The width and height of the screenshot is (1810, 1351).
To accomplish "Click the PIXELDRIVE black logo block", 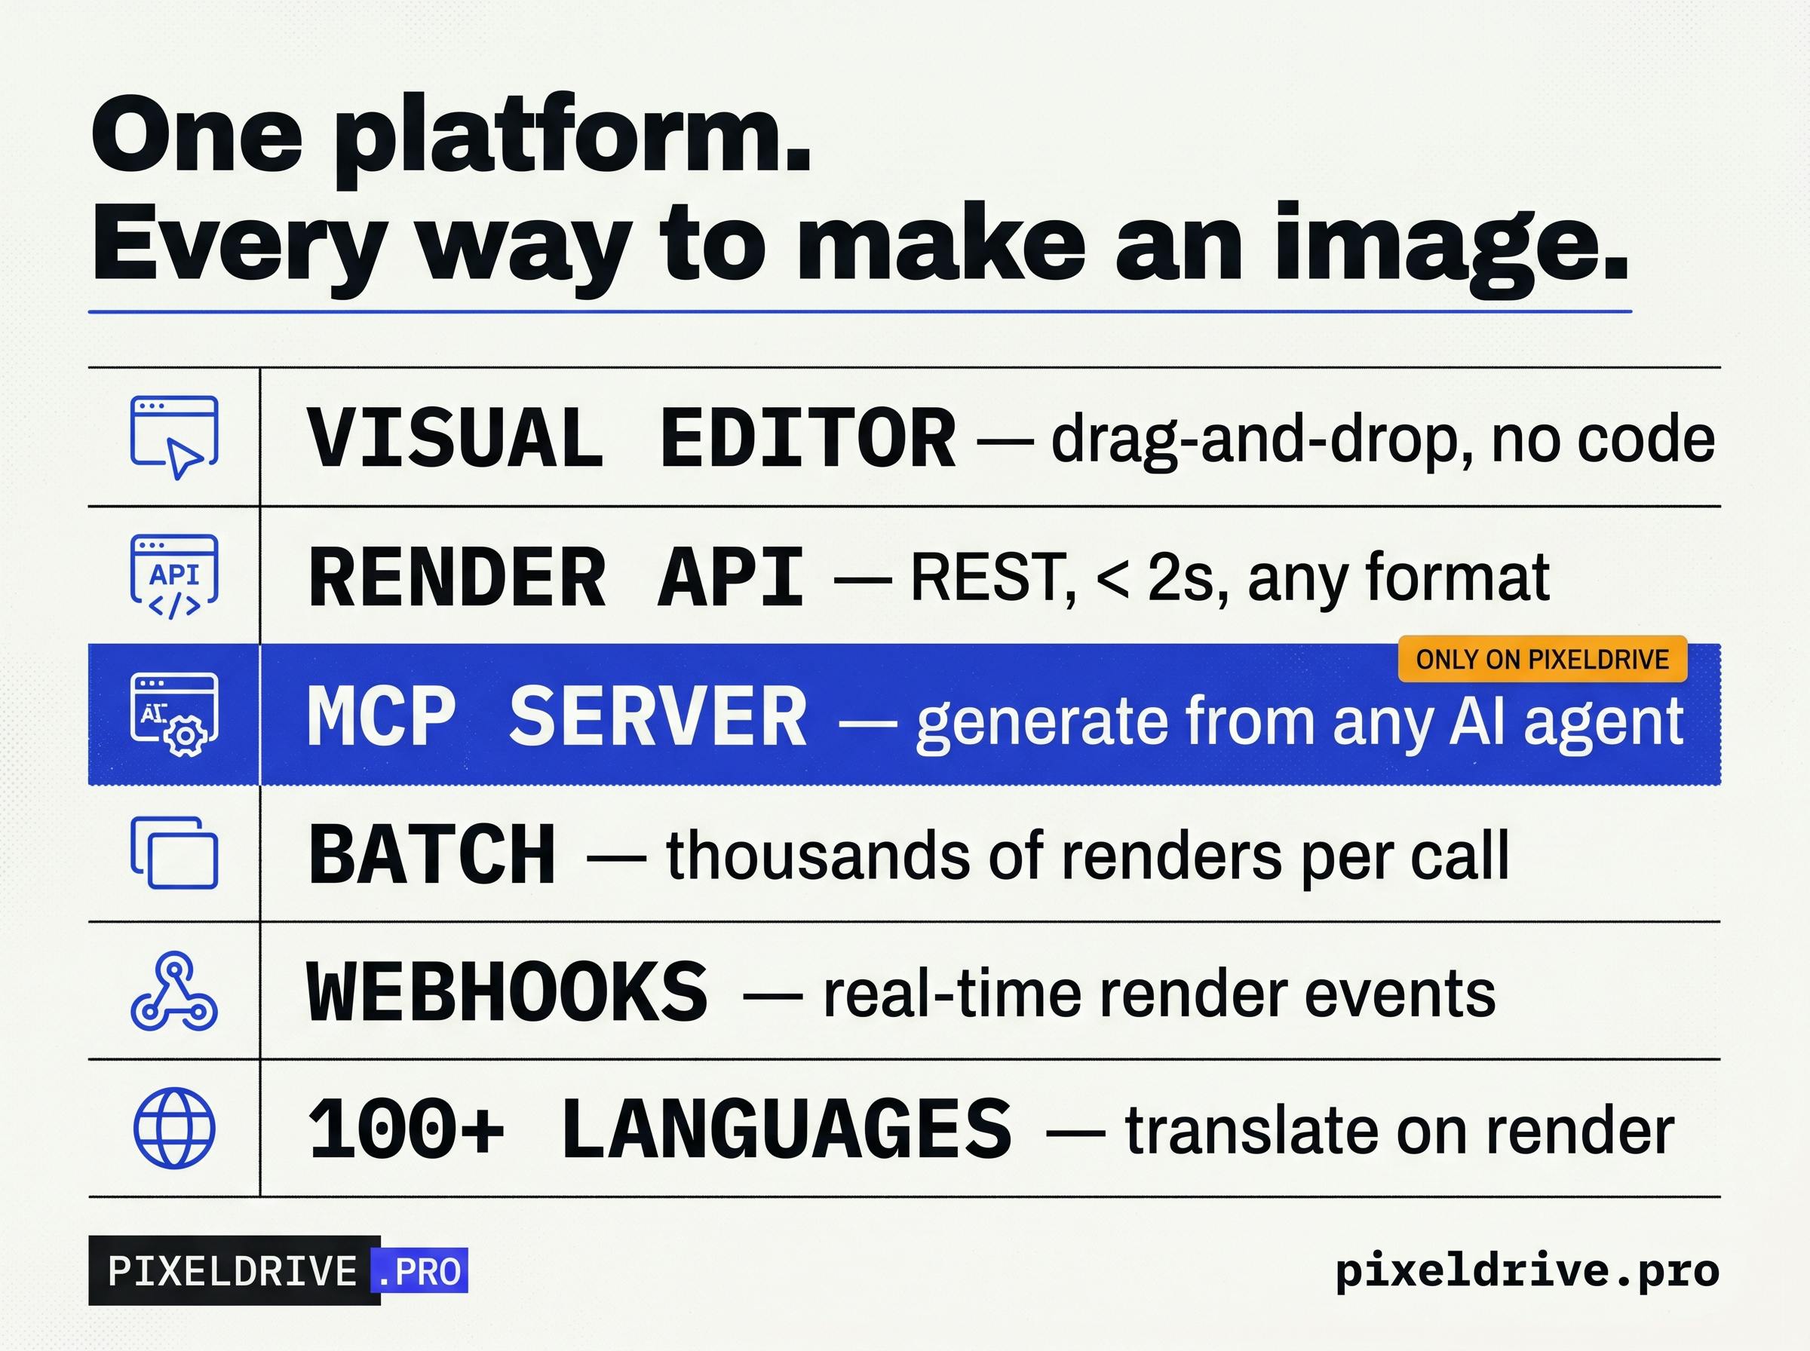I will click(x=234, y=1271).
